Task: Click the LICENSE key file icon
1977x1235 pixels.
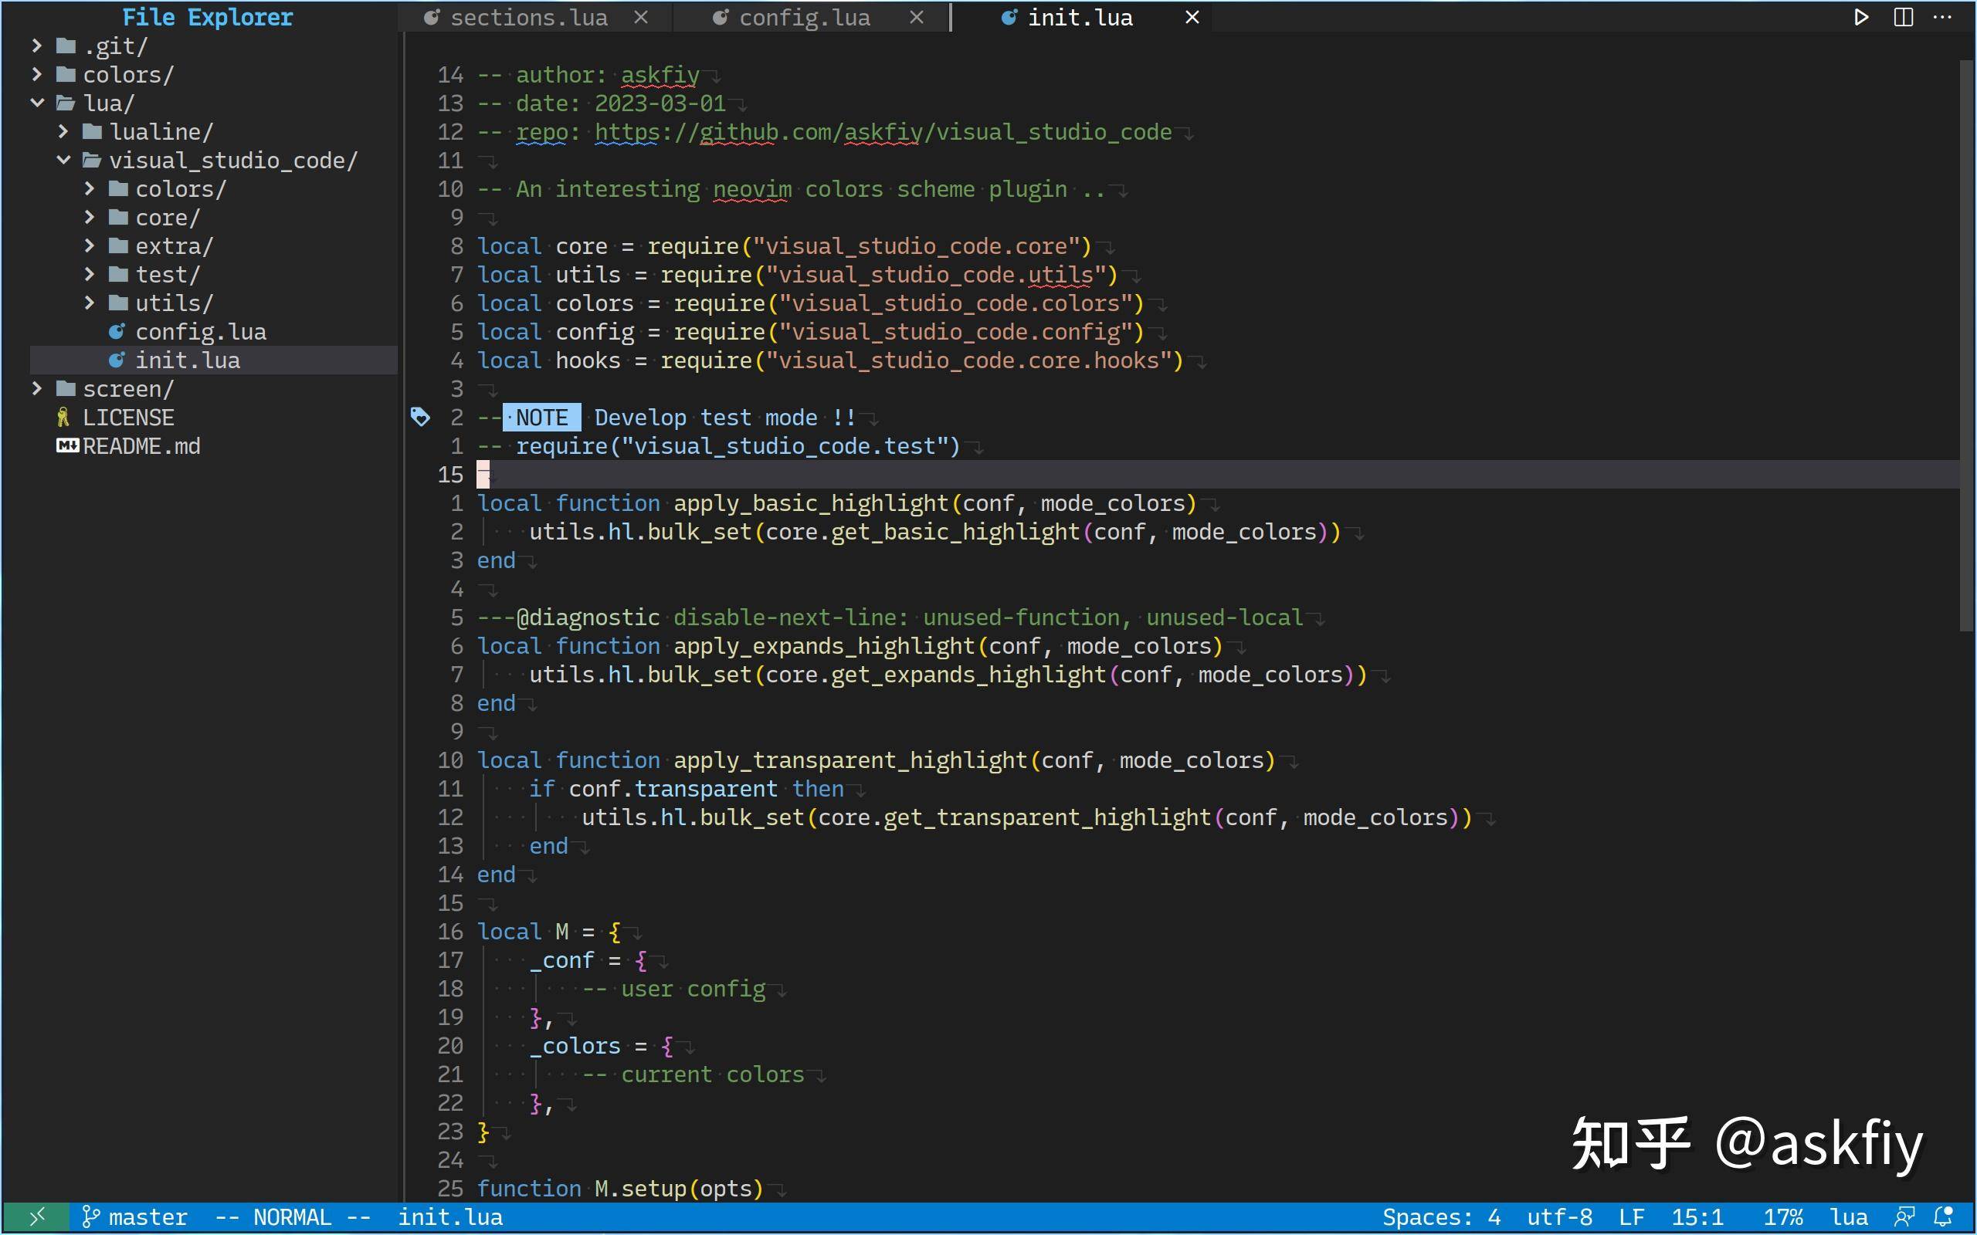Action: (64, 418)
